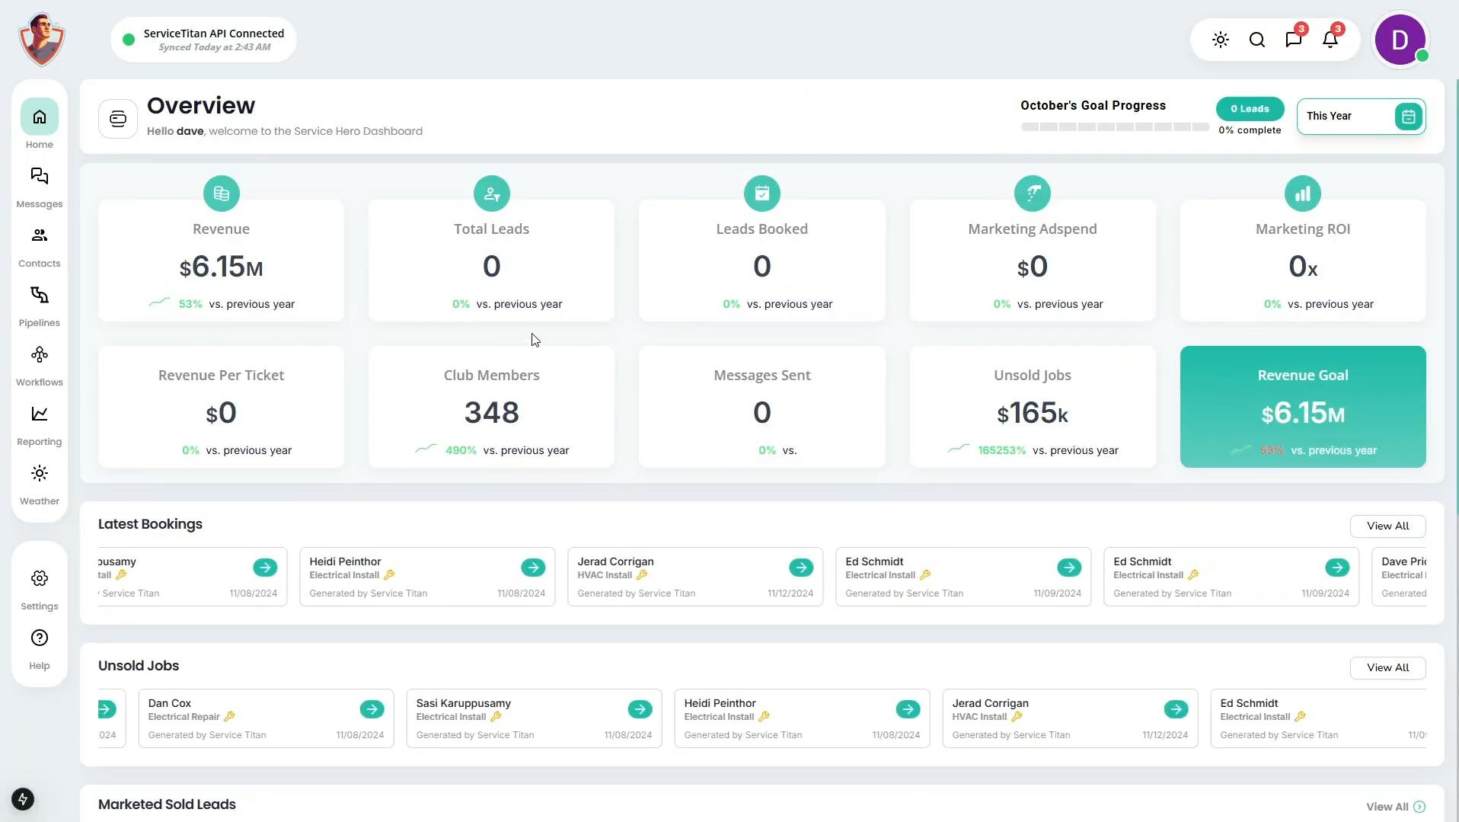Image resolution: width=1459 pixels, height=822 pixels.
Task: Click the calendar icon in date selector
Action: point(1409,117)
